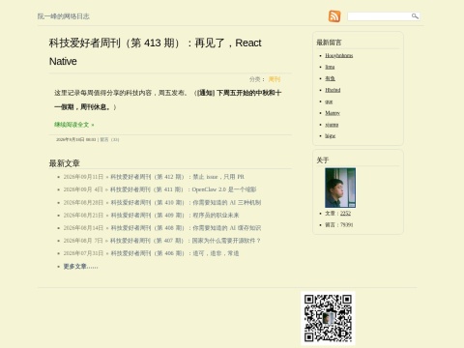Open 第 407 期 国家为什么需要开源软件 article
Viewport: 464px width, 348px height.
coord(186,241)
